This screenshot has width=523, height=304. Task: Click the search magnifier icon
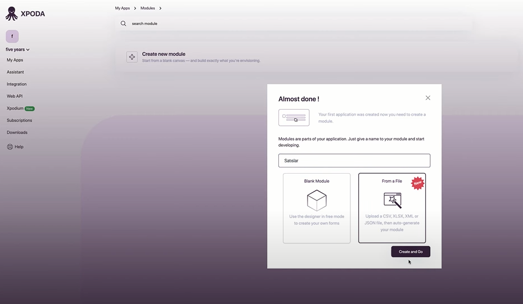[123, 24]
